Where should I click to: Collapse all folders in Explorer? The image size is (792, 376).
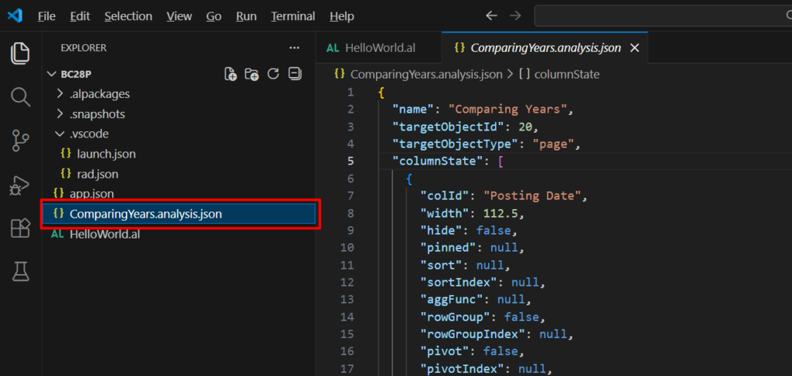294,74
